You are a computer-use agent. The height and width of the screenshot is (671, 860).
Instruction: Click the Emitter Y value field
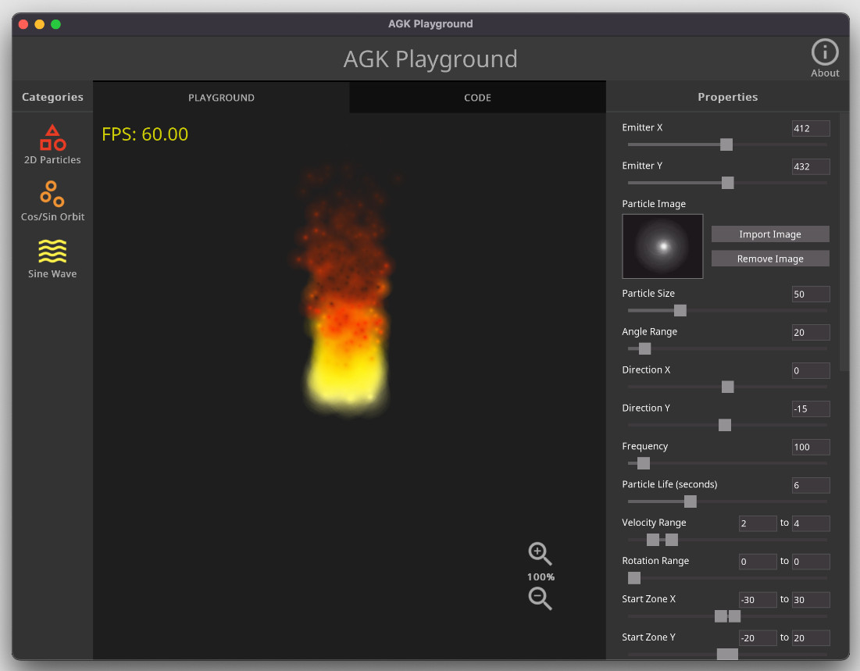(x=810, y=166)
